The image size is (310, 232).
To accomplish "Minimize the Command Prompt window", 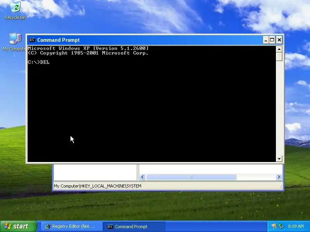I will [266, 40].
